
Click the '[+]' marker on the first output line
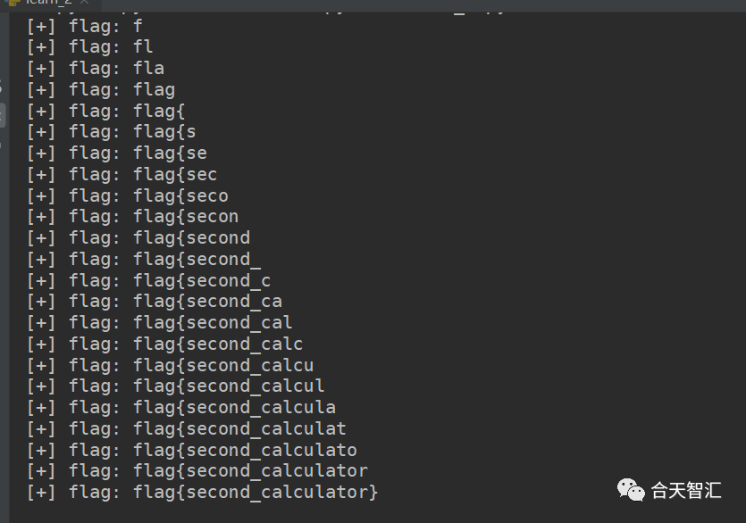click(41, 26)
